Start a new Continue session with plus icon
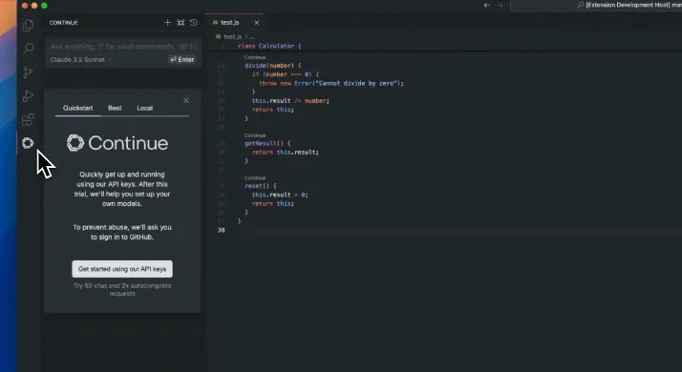 click(x=167, y=23)
